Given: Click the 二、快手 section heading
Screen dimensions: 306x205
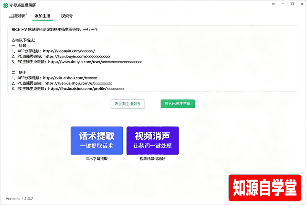Looking at the screenshot, I should (19, 73).
